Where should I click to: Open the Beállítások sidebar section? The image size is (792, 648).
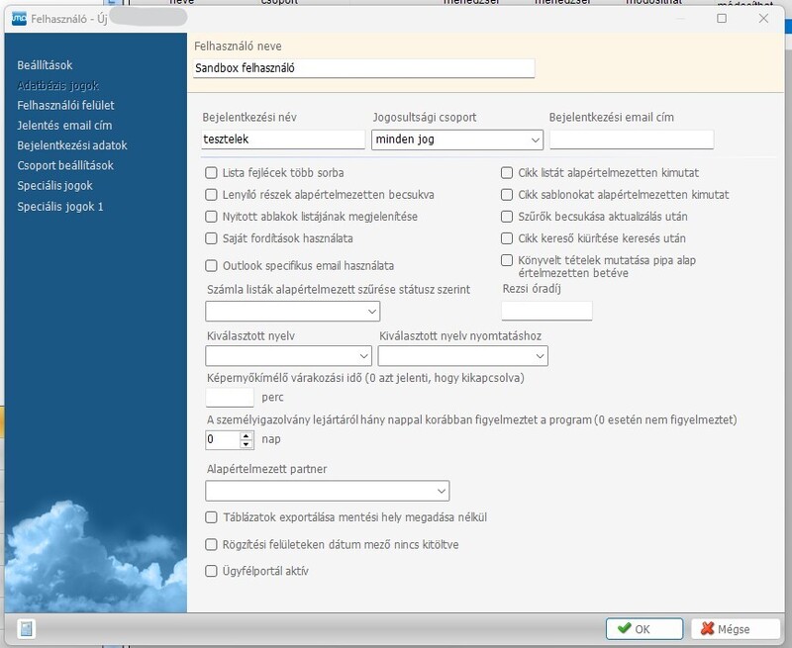(45, 65)
